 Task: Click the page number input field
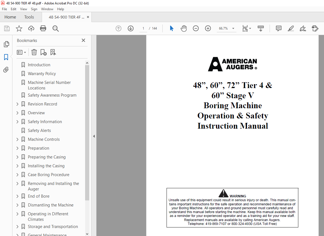(x=143, y=28)
